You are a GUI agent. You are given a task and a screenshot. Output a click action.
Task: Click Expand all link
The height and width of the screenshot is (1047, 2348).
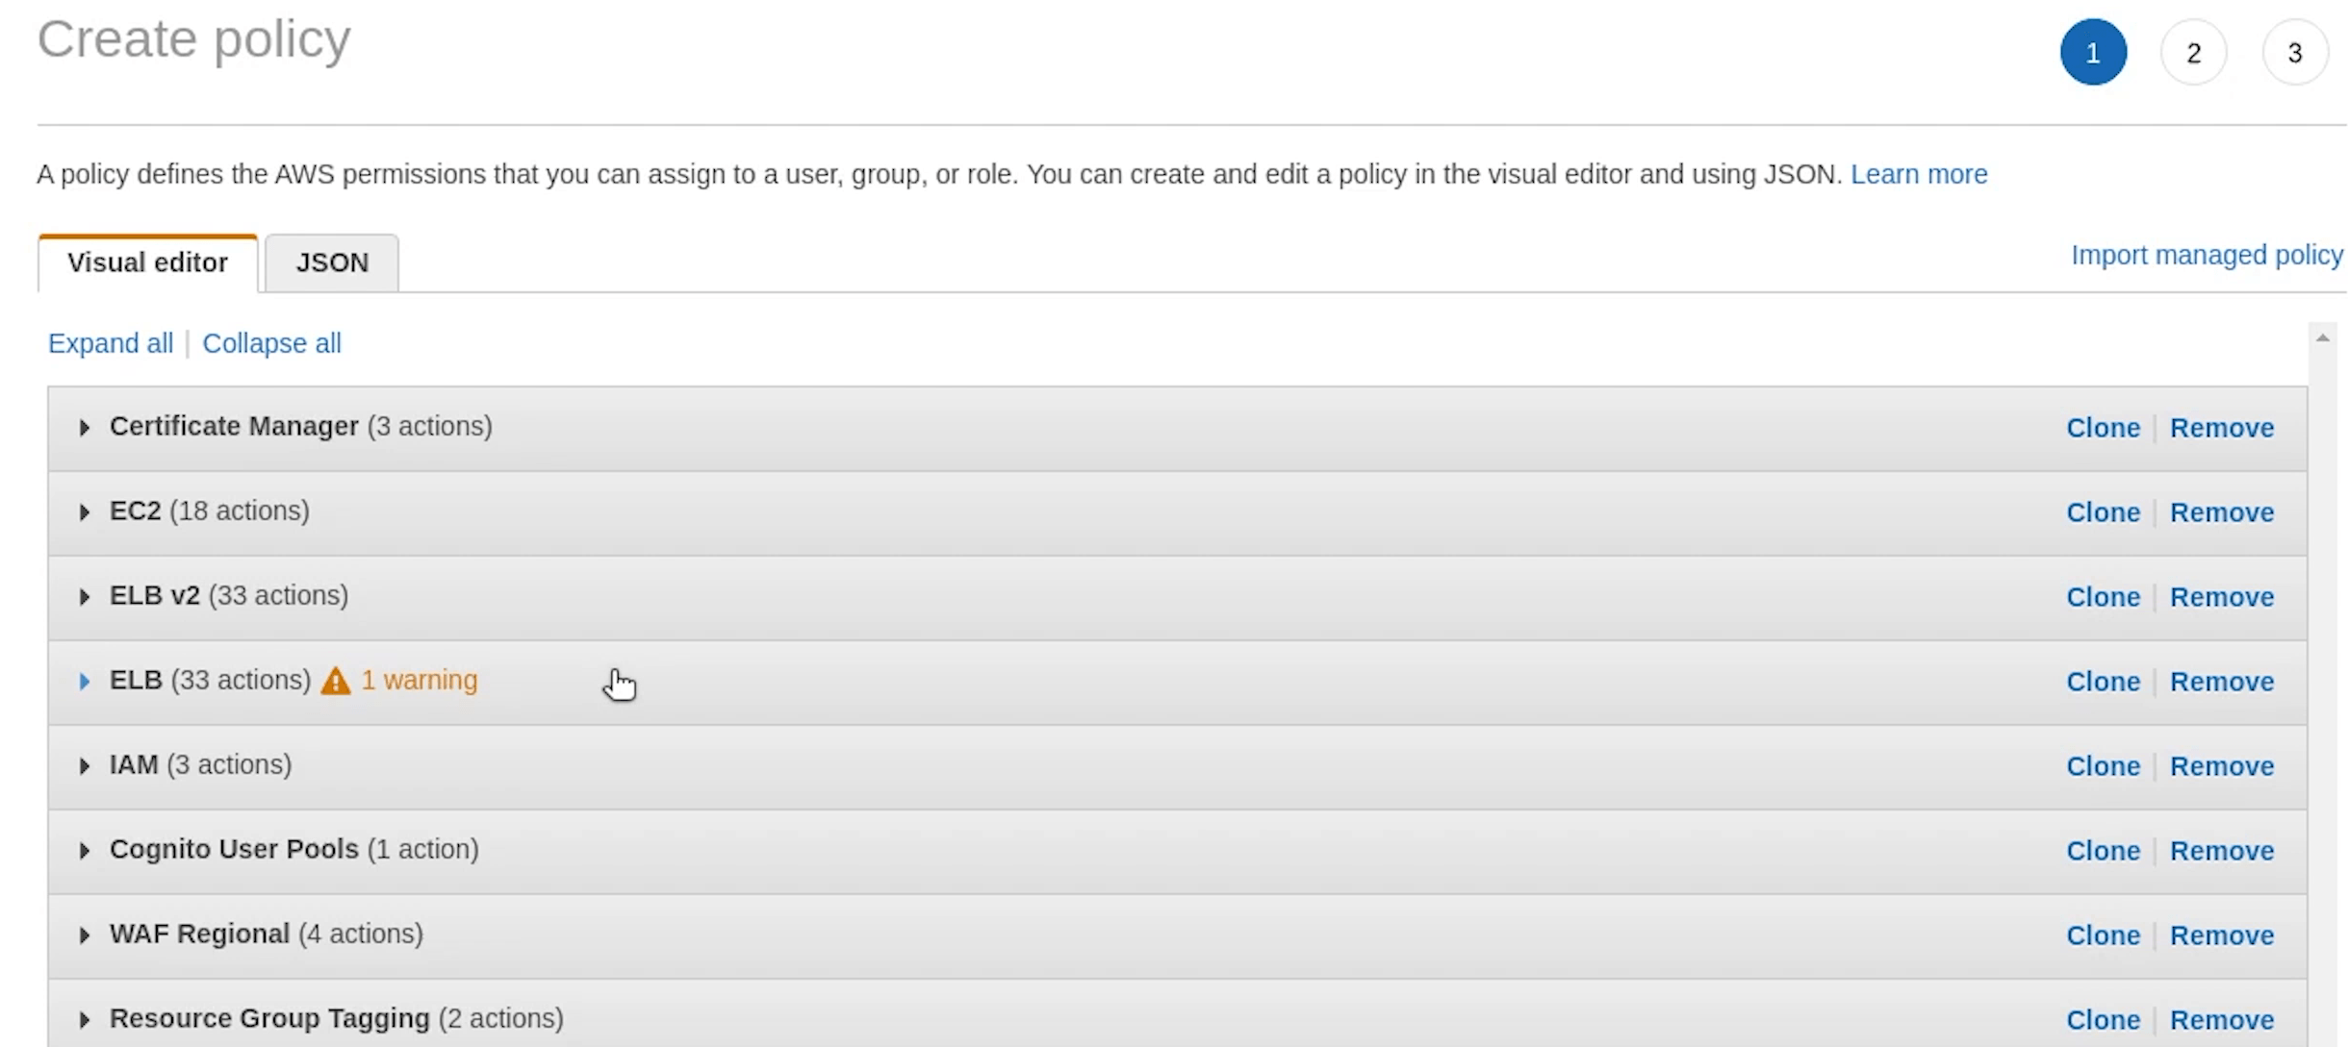[111, 343]
